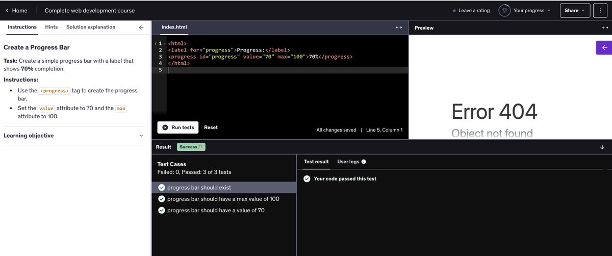Click the purple back arrow in Preview
Screen dimensions: 612x256
(604, 47)
